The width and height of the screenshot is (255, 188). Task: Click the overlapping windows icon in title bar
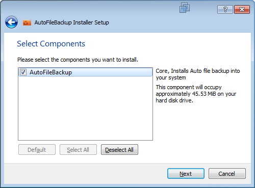pyautogui.click(x=185, y=8)
